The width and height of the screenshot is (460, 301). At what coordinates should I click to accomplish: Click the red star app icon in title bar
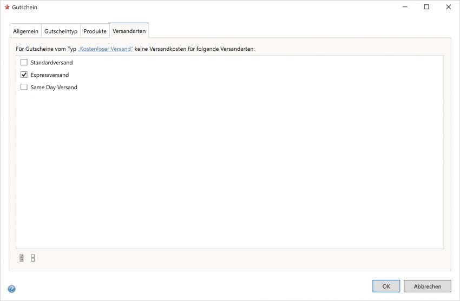pyautogui.click(x=7, y=7)
